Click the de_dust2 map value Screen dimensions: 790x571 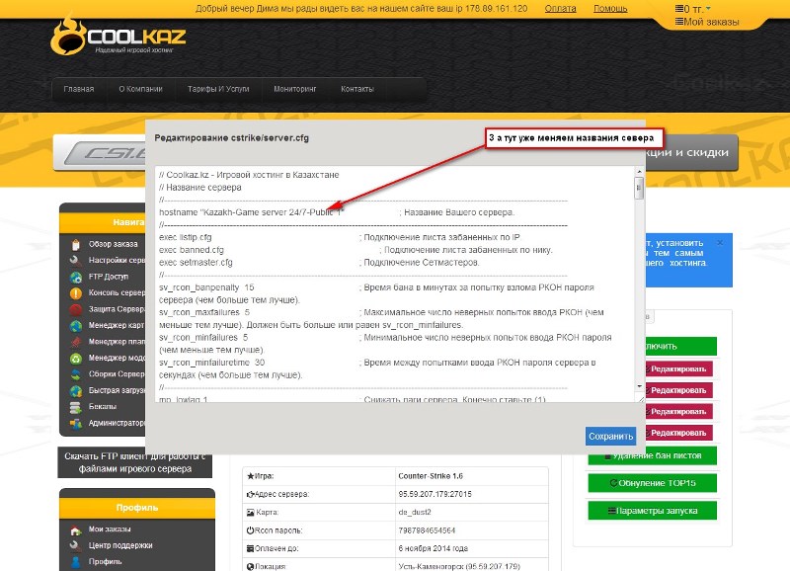[x=414, y=512]
